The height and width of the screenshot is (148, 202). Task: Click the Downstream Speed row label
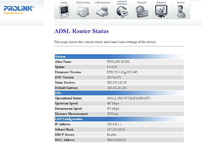tap(68, 109)
